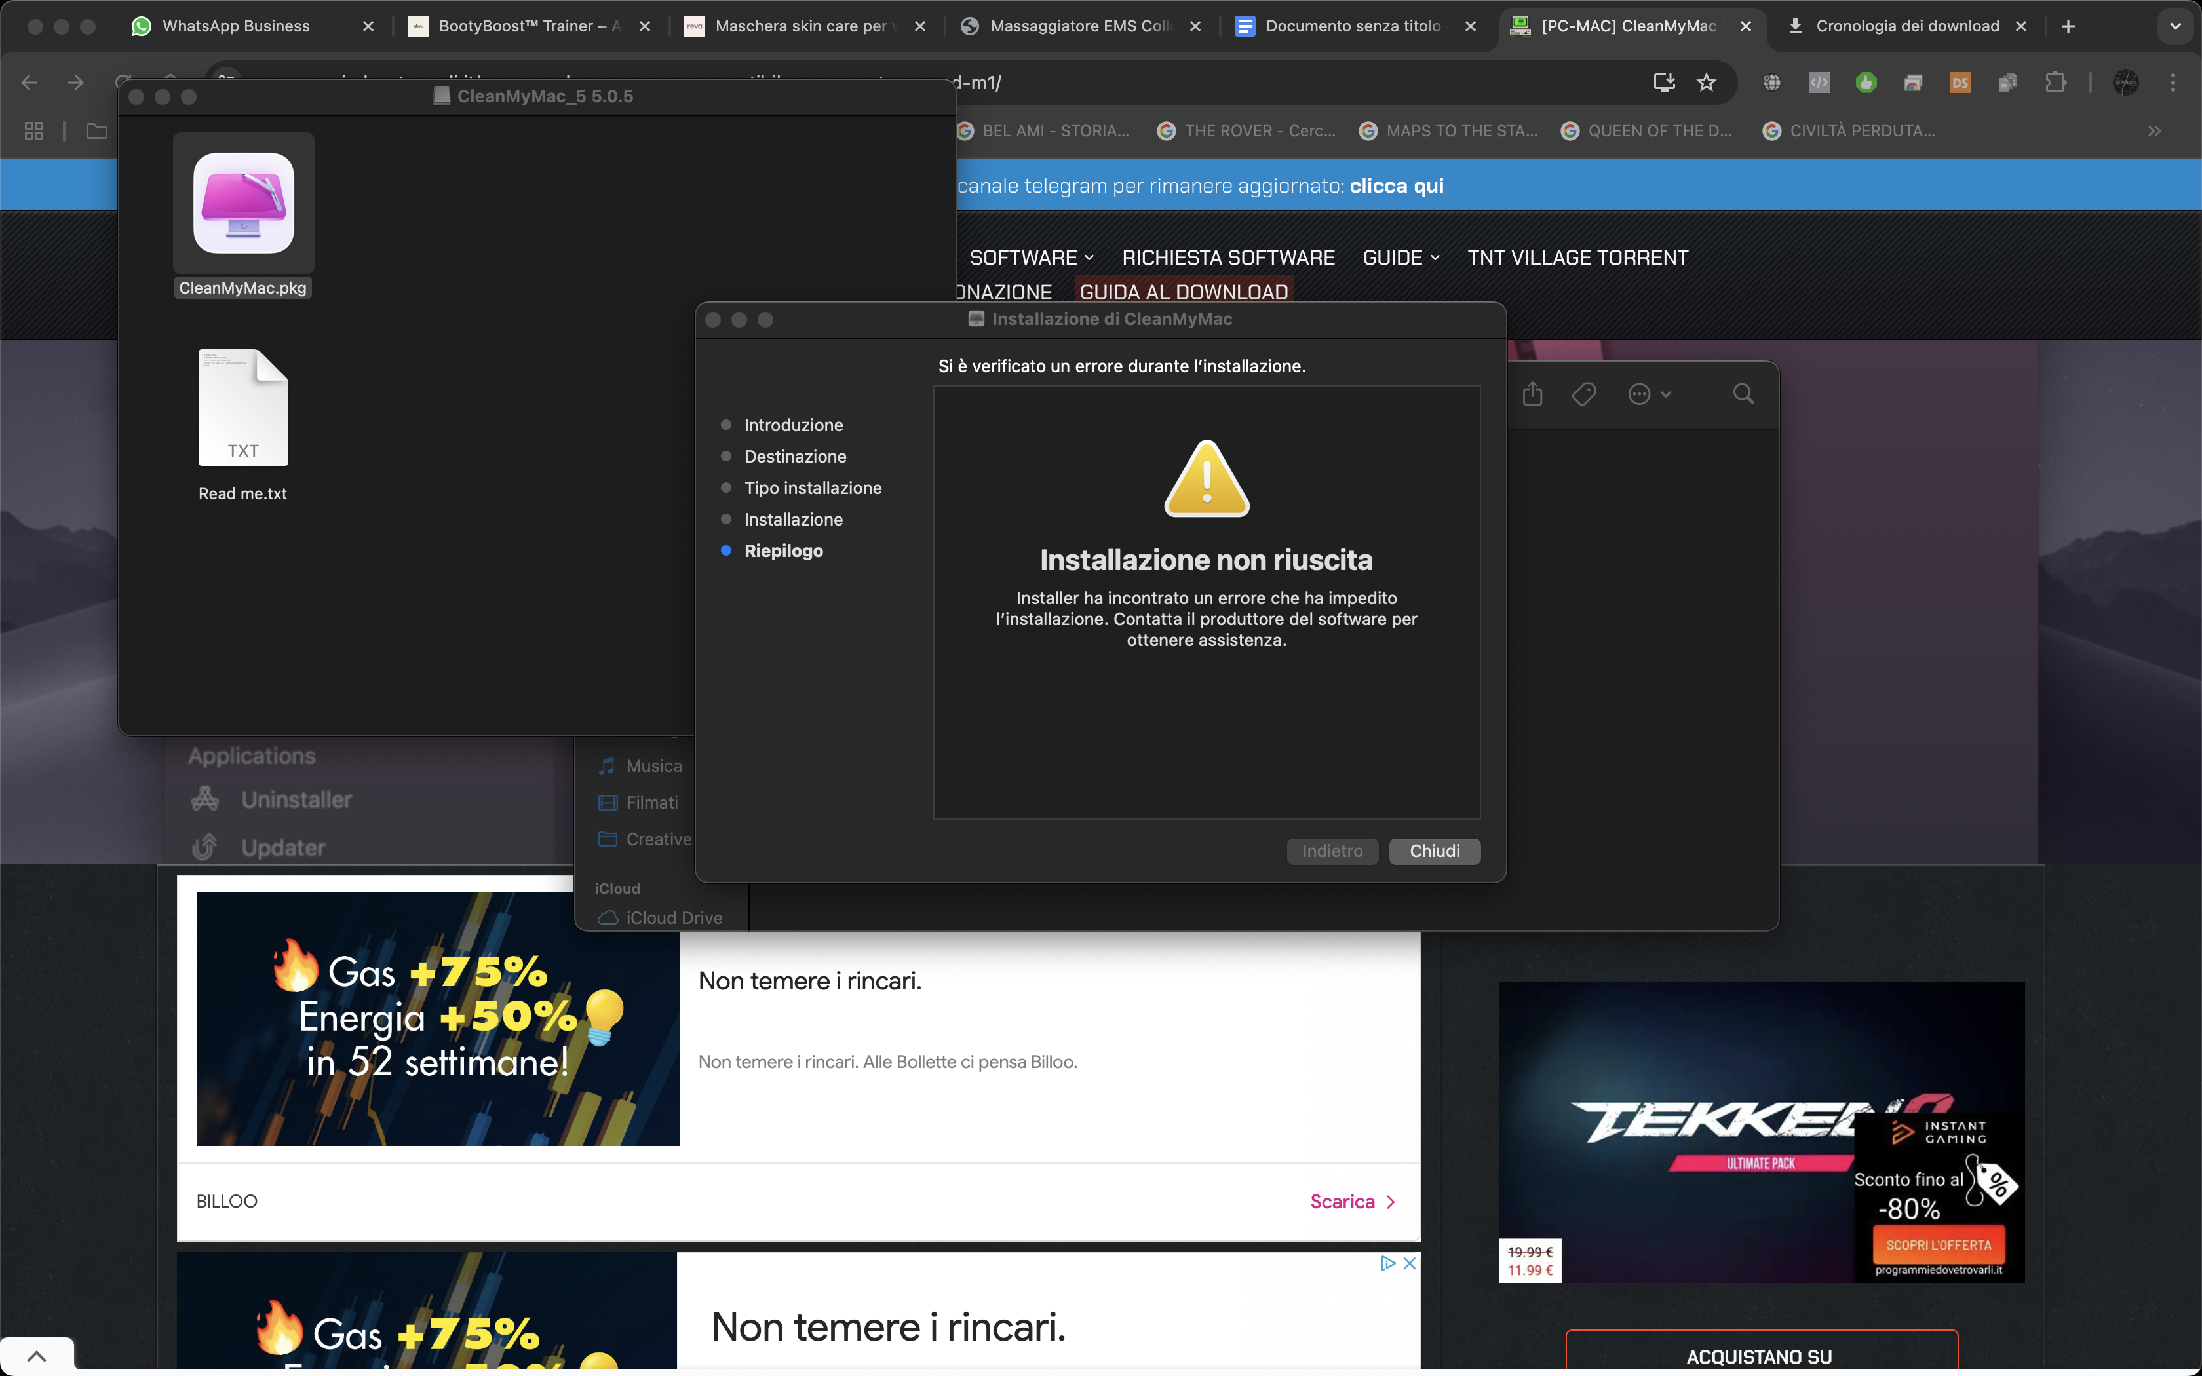This screenshot has width=2202, height=1376.
Task: Open the extensions puzzle icon
Action: [x=2055, y=83]
